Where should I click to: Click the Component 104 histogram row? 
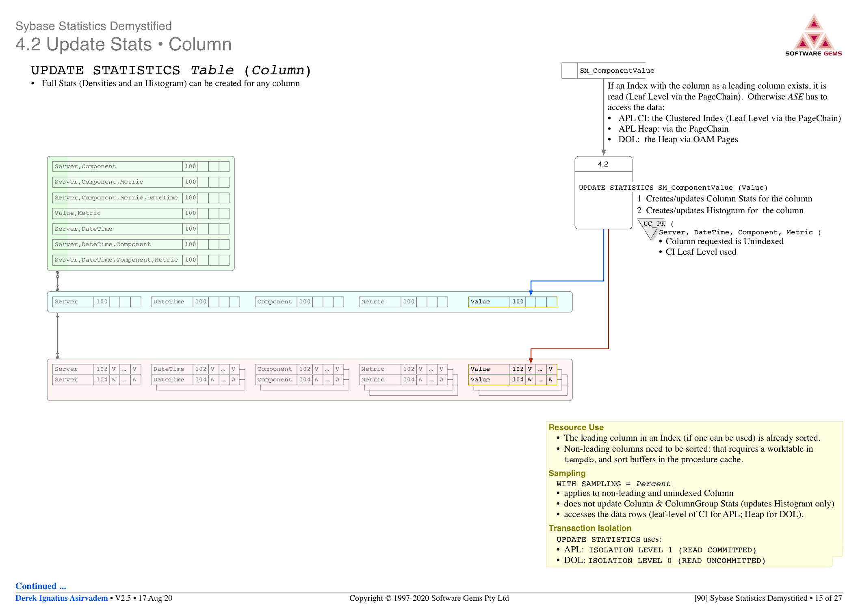(x=299, y=380)
